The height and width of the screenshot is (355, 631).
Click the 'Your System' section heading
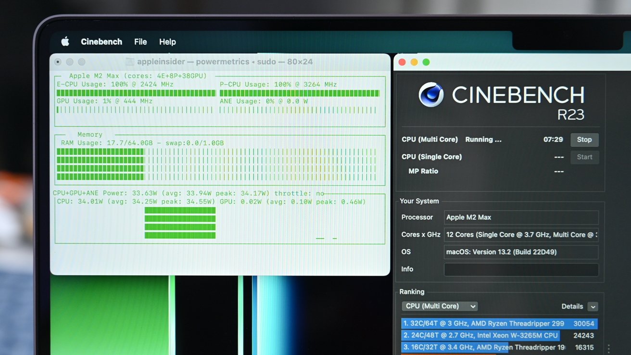[x=419, y=201]
